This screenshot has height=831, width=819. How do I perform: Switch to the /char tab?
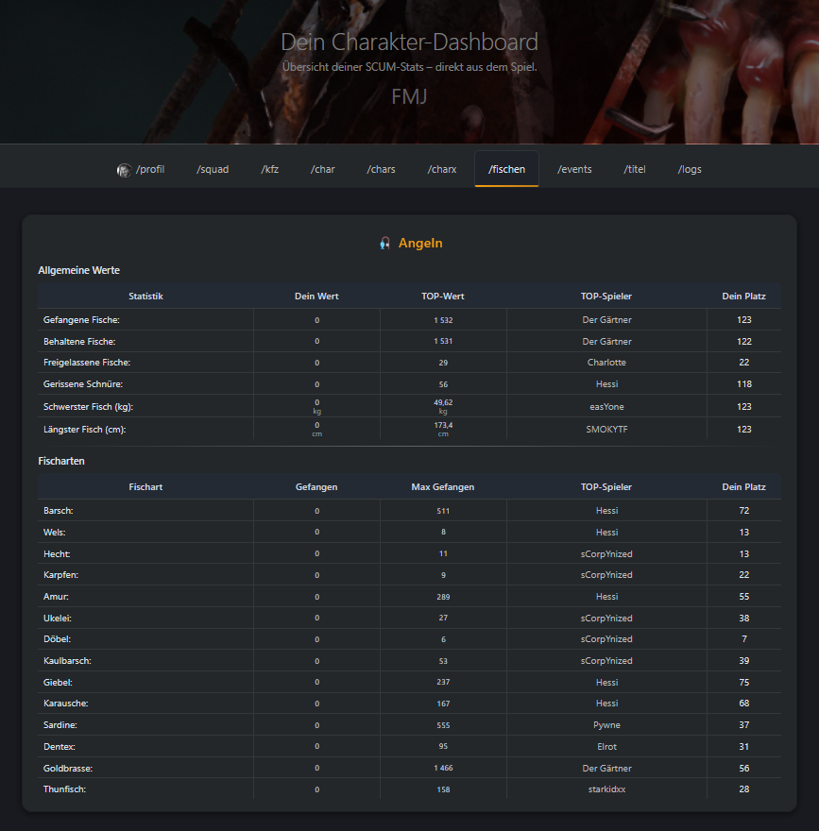[x=322, y=169]
